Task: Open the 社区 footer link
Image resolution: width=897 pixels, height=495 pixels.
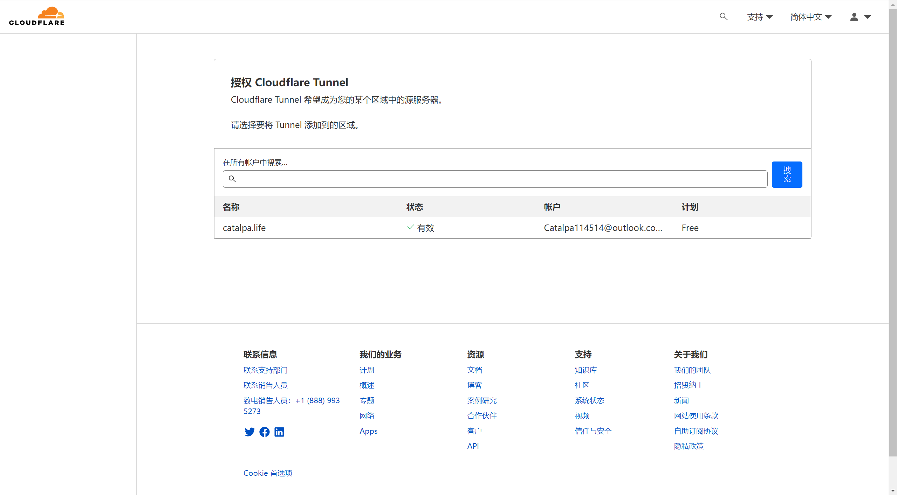Action: [582, 385]
